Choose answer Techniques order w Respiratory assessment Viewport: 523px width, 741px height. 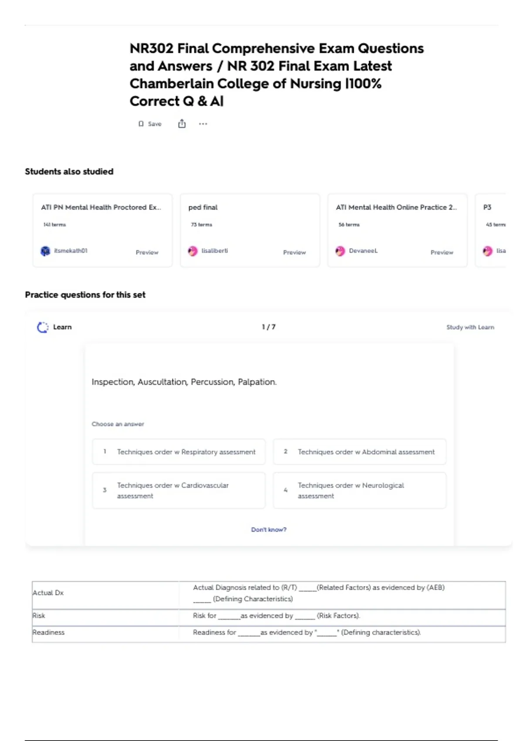point(179,452)
